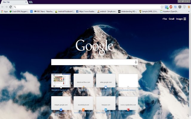Open the stackoverflow.com thumbnail

[83, 81]
